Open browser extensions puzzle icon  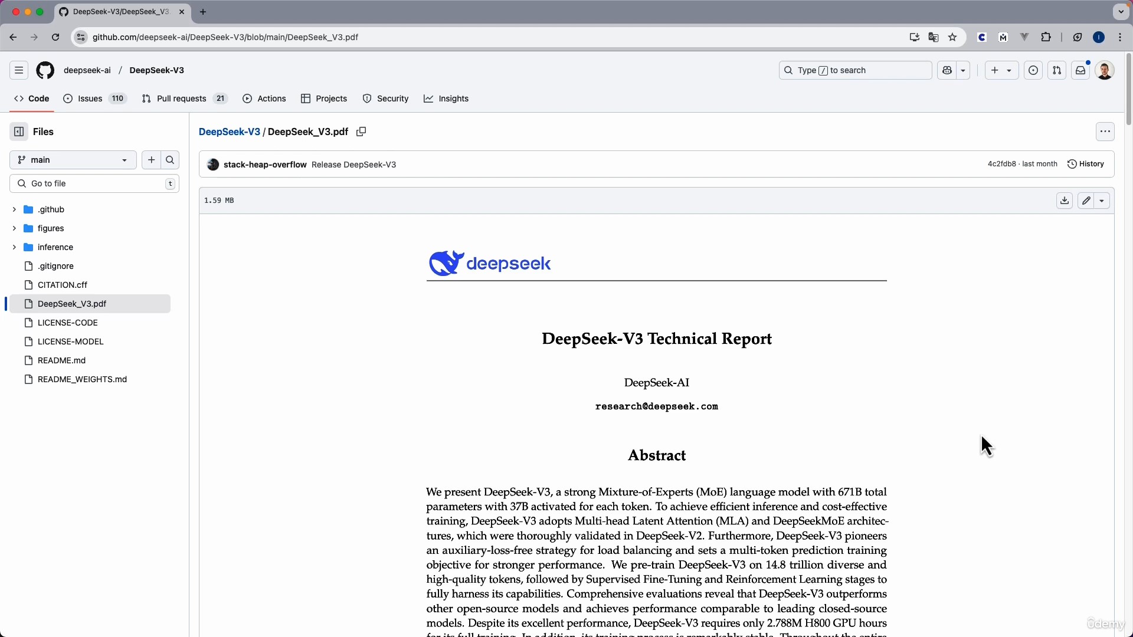pyautogui.click(x=1046, y=37)
